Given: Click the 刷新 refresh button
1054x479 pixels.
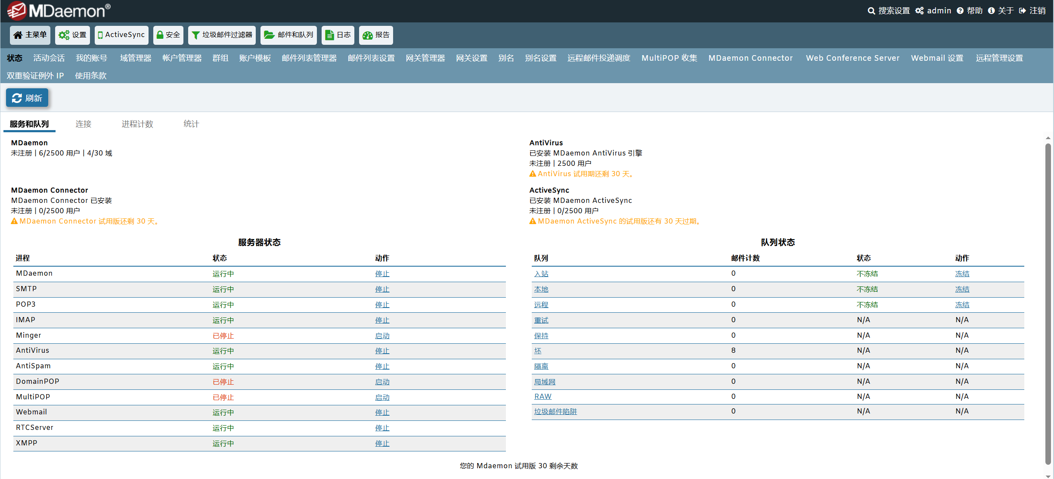Looking at the screenshot, I should click(x=27, y=98).
